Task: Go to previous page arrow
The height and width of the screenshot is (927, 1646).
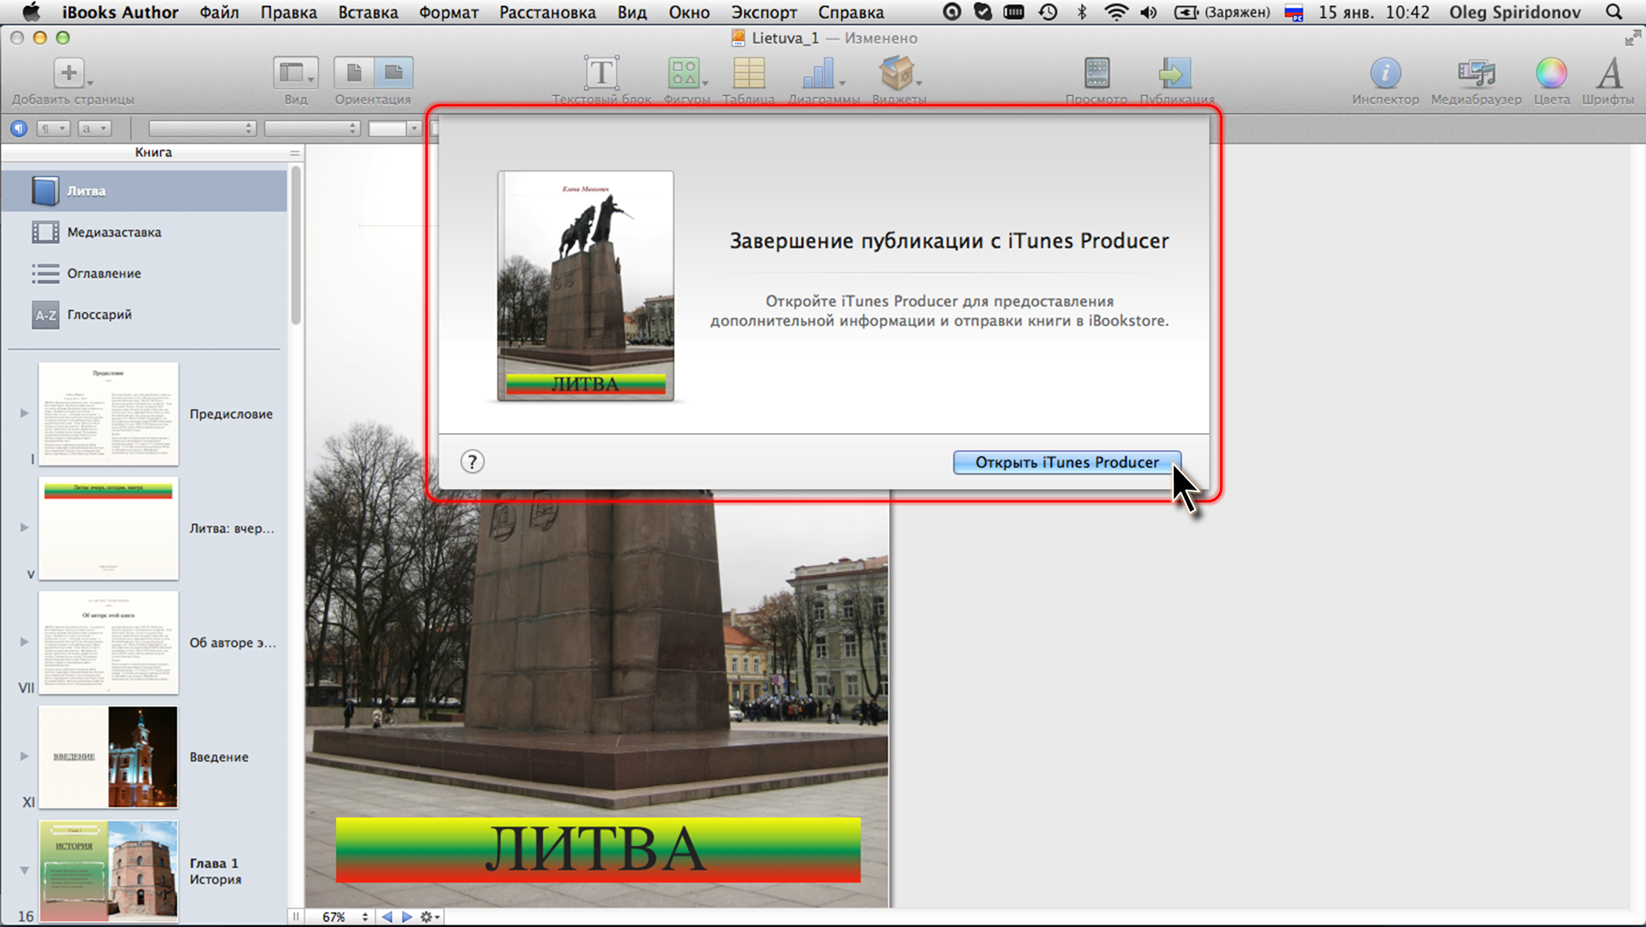Action: (387, 917)
